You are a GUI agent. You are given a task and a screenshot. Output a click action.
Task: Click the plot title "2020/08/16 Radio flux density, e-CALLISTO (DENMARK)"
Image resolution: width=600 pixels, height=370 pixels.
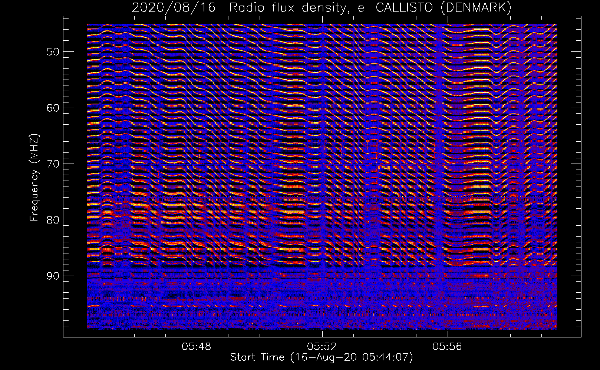click(x=322, y=7)
